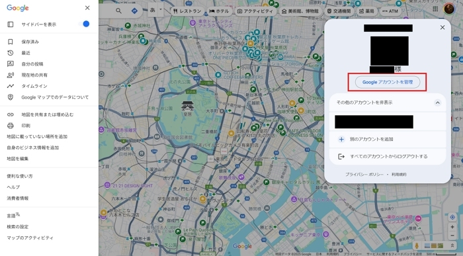Zoom in with the plus button
This screenshot has height=256, width=463.
click(x=452, y=227)
